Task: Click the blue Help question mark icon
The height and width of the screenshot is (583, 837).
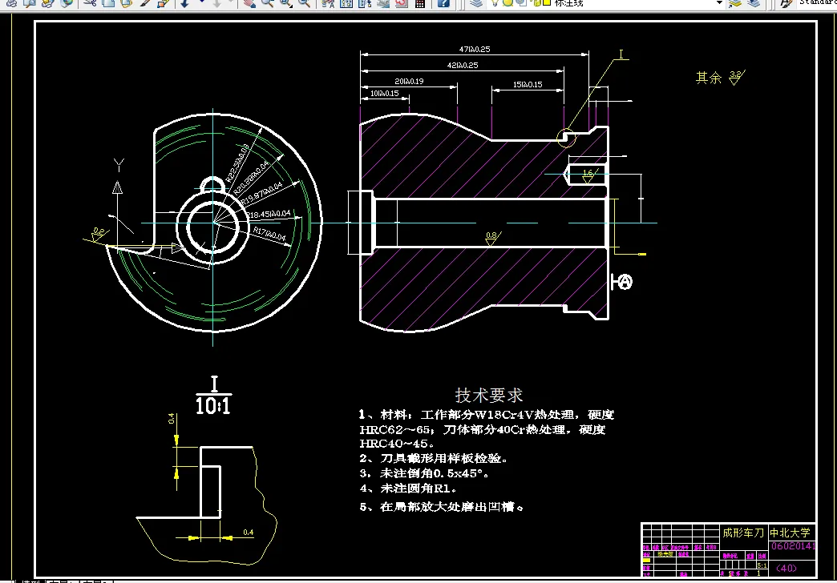Action: (443, 2)
